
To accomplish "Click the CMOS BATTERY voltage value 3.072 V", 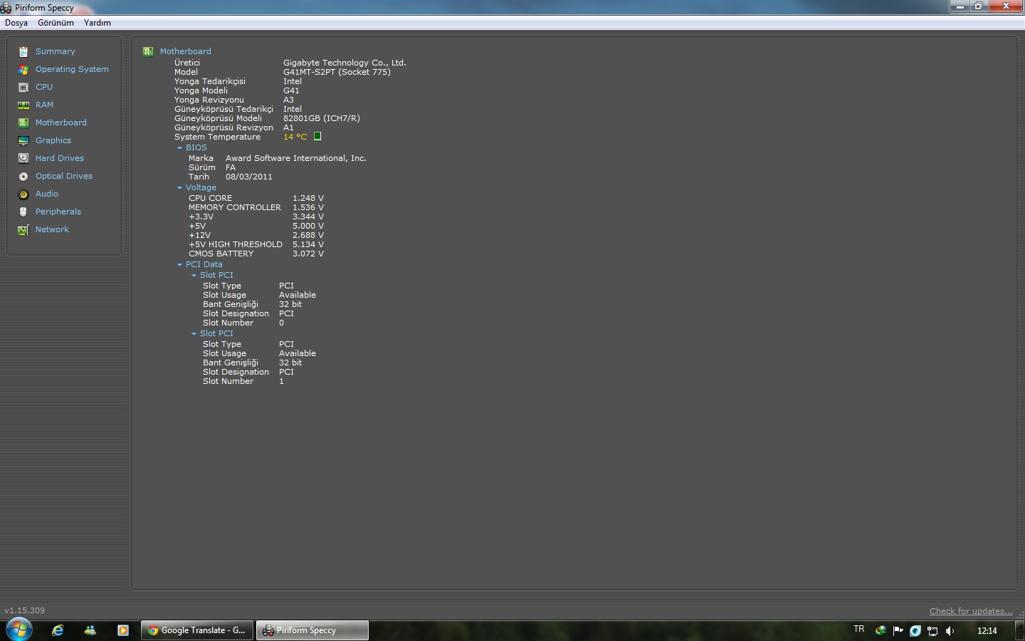I will [x=308, y=254].
